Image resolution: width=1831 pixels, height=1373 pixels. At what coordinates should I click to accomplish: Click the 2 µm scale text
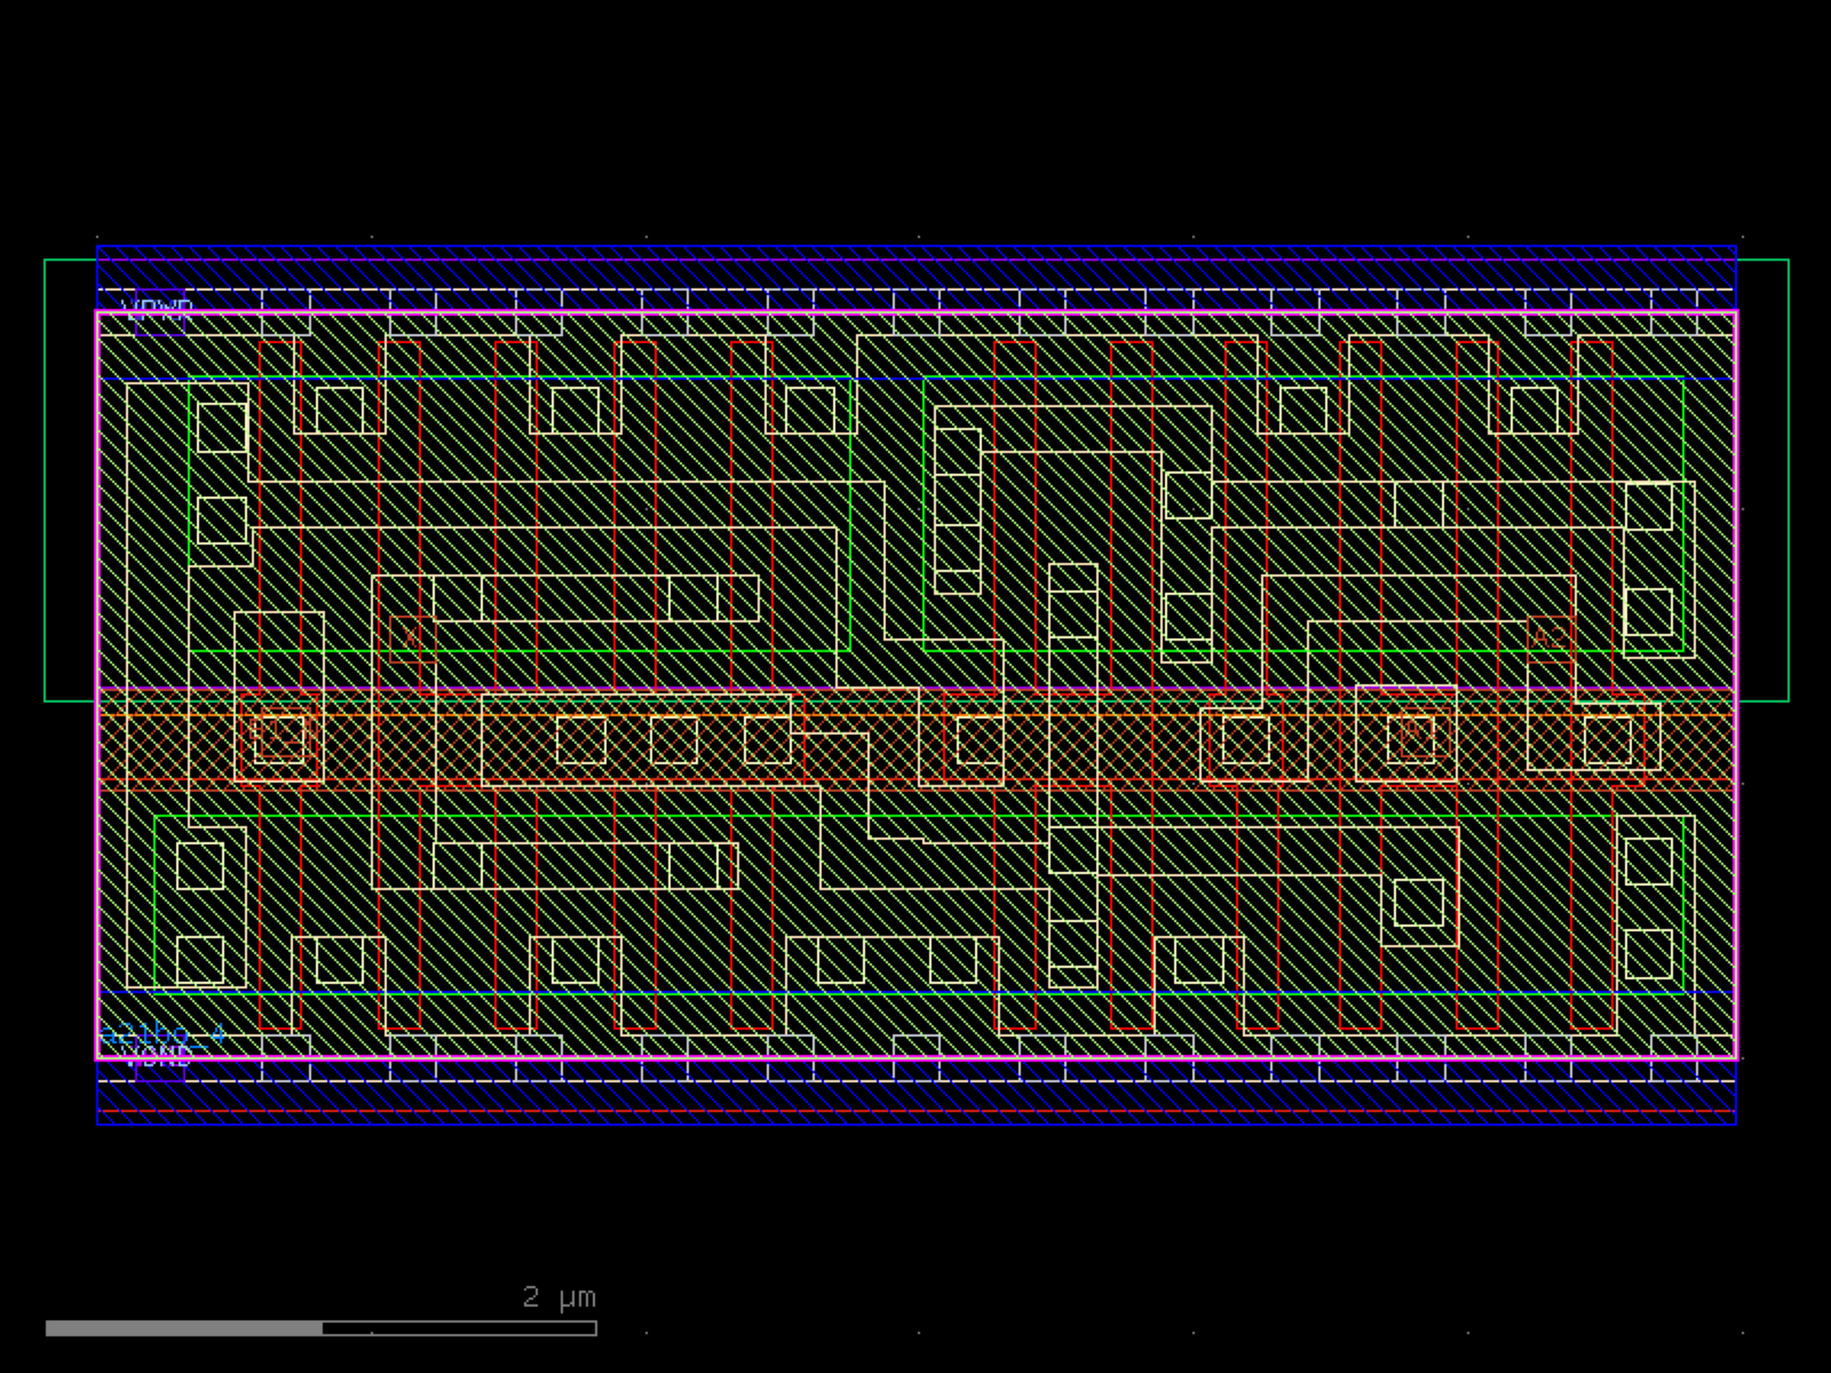(558, 1297)
